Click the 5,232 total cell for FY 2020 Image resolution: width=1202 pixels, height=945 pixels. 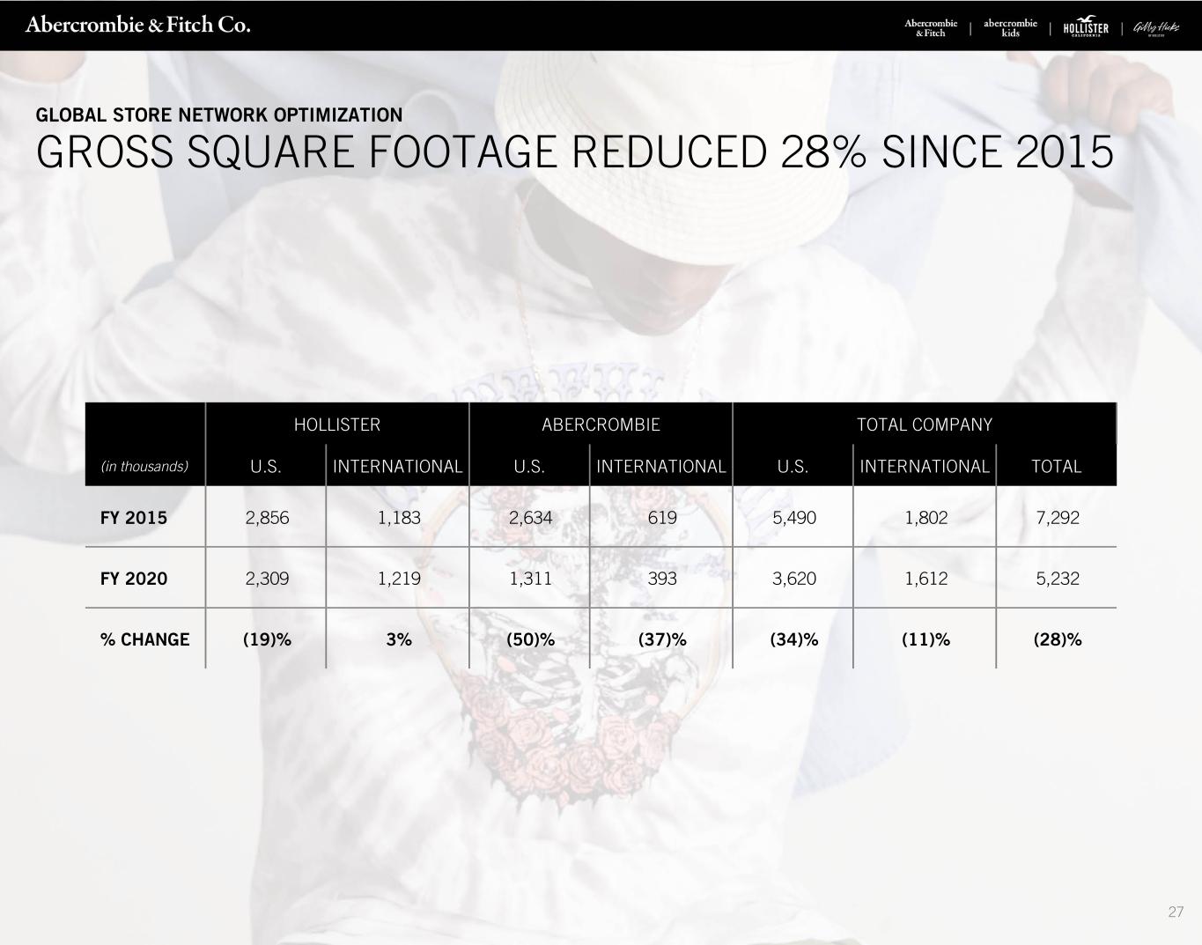tap(1058, 579)
